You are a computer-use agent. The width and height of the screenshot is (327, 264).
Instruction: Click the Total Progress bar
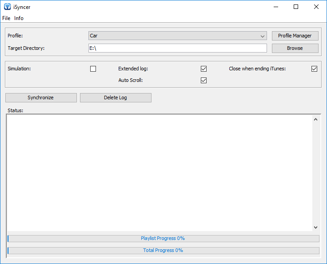(x=163, y=250)
